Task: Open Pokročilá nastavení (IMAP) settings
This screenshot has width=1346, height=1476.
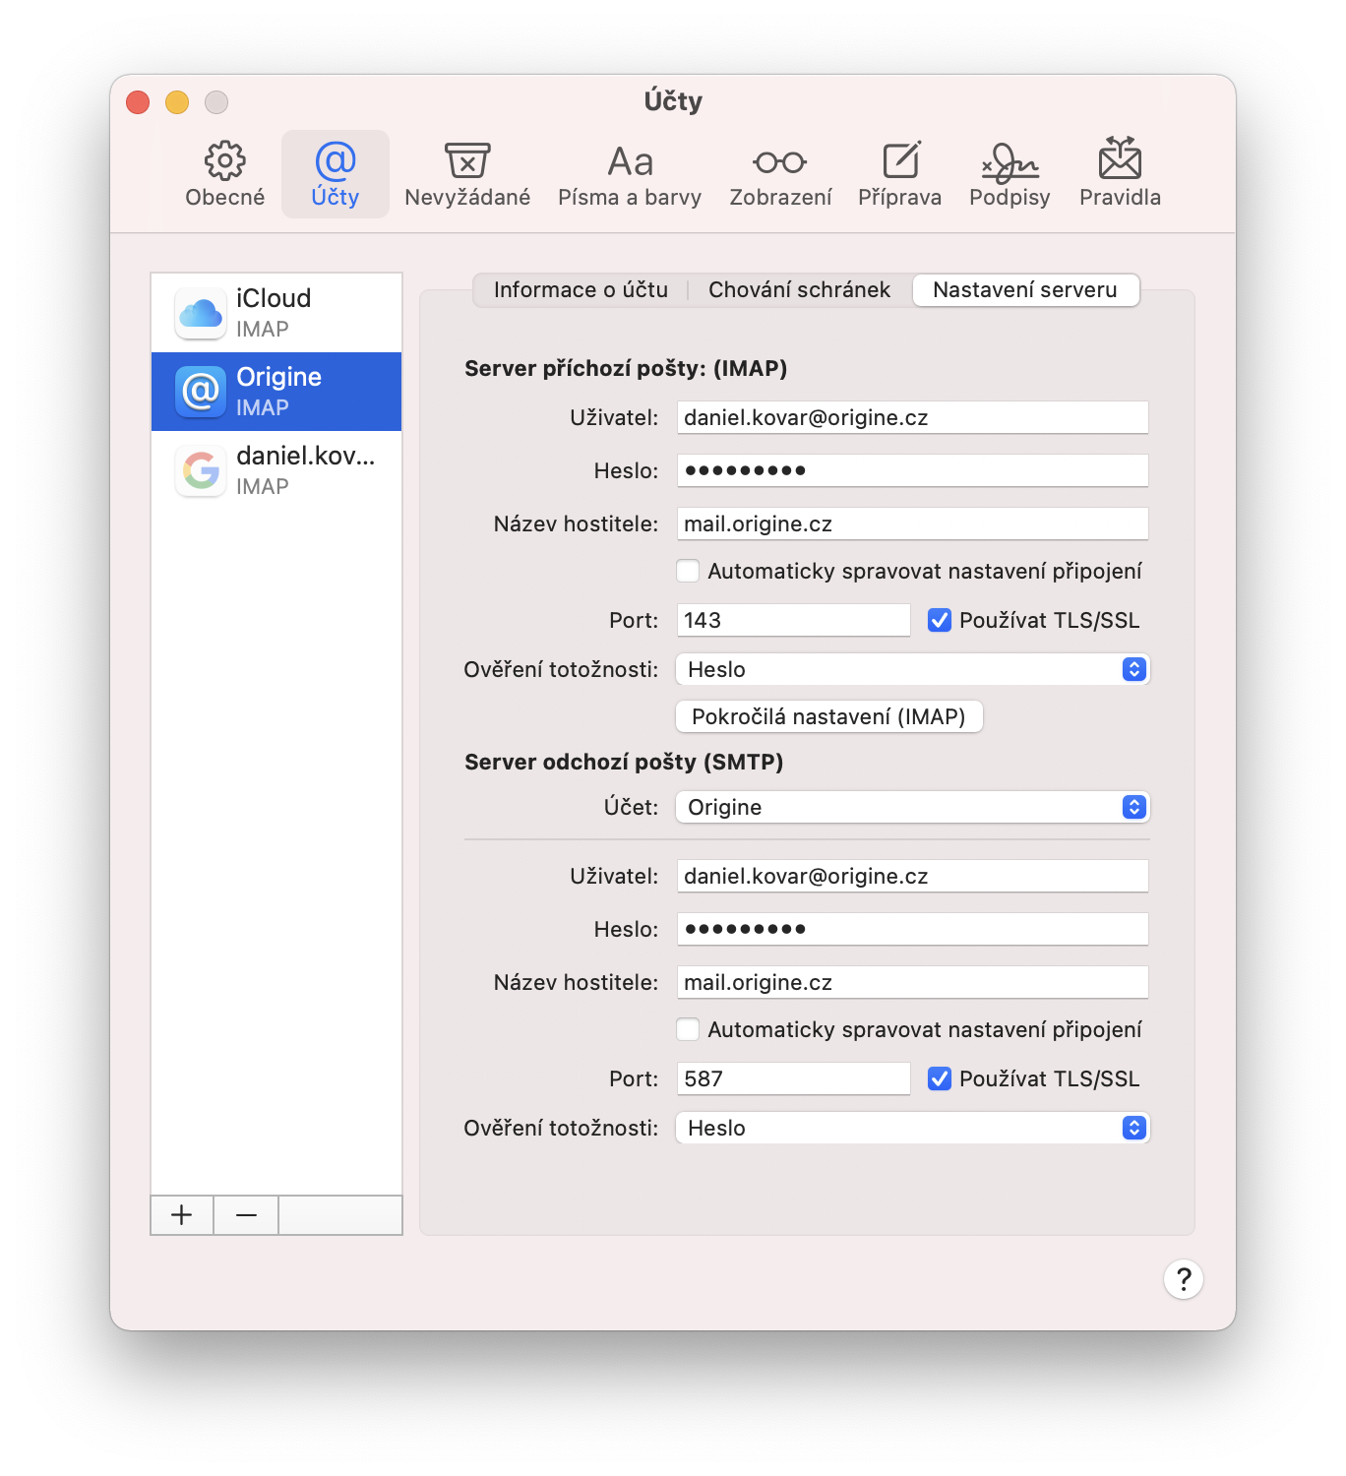Action: 828,716
